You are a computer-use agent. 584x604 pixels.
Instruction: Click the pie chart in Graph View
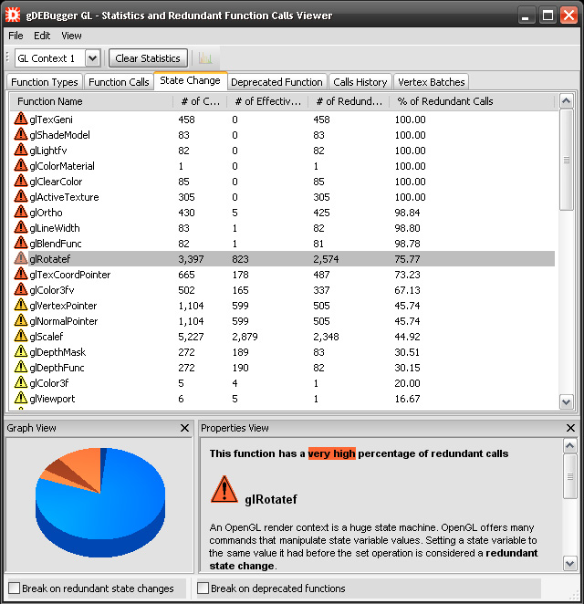[x=100, y=503]
